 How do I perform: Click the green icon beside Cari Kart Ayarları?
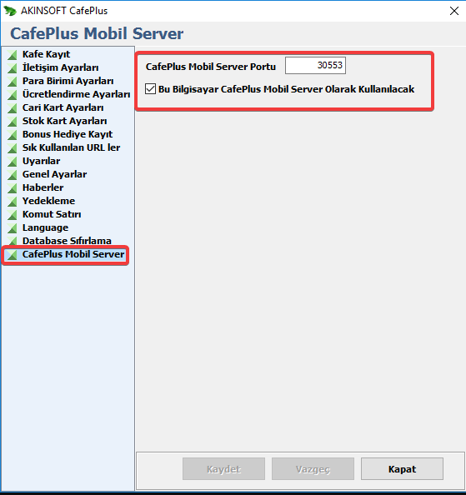(13, 108)
